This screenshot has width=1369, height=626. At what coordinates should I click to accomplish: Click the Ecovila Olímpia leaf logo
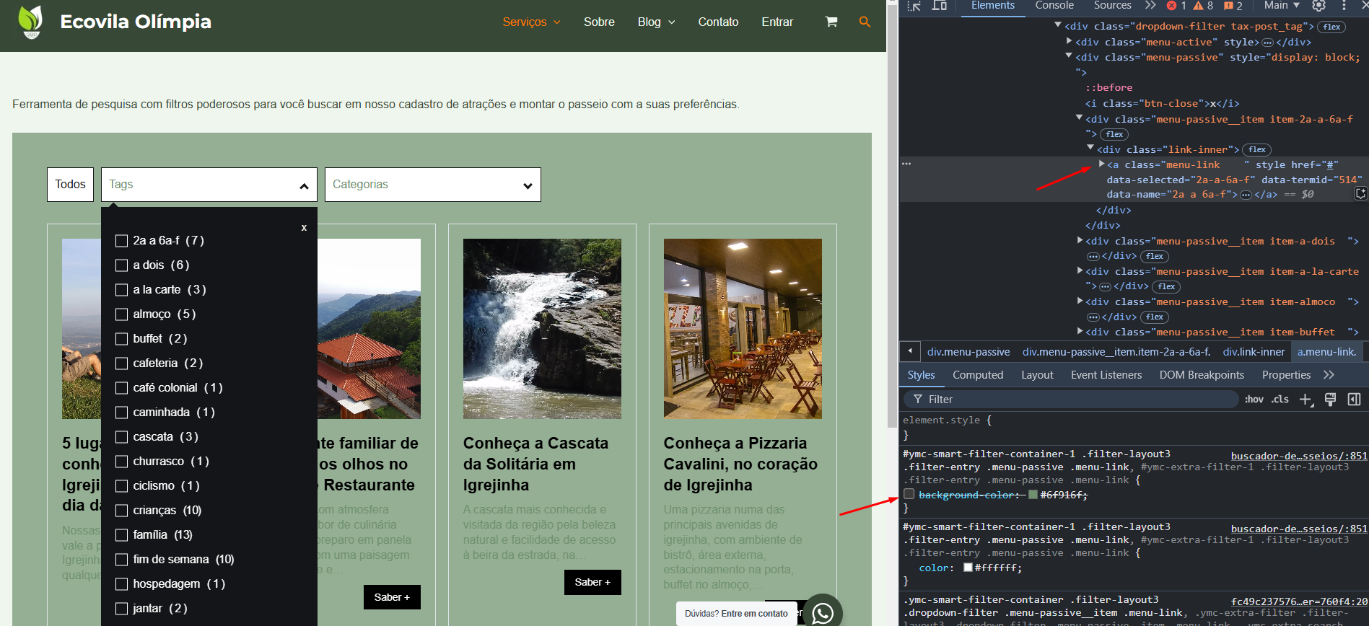click(x=30, y=22)
